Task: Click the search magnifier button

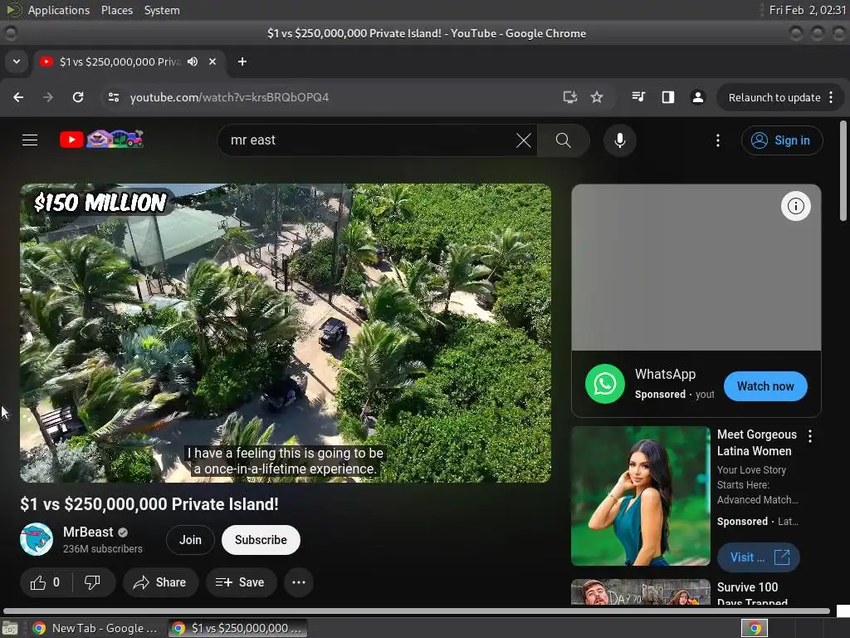Action: pos(564,140)
